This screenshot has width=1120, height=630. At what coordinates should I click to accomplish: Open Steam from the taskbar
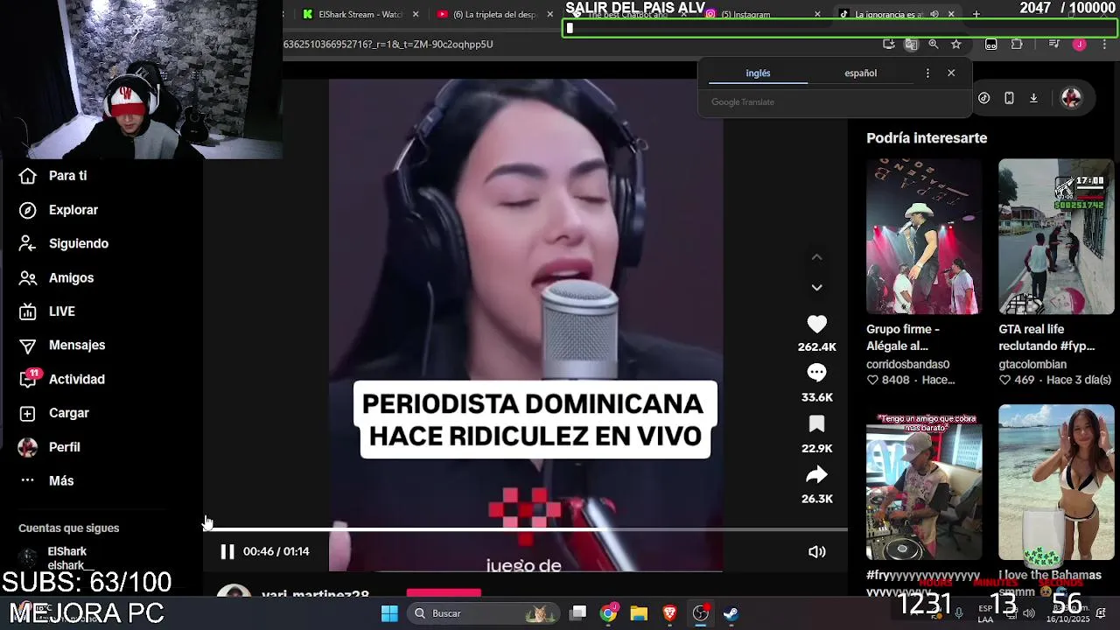(x=731, y=613)
